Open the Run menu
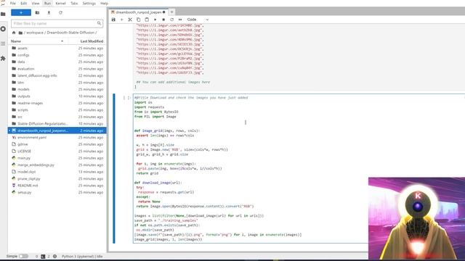The image size is (465, 261). click(x=47, y=3)
